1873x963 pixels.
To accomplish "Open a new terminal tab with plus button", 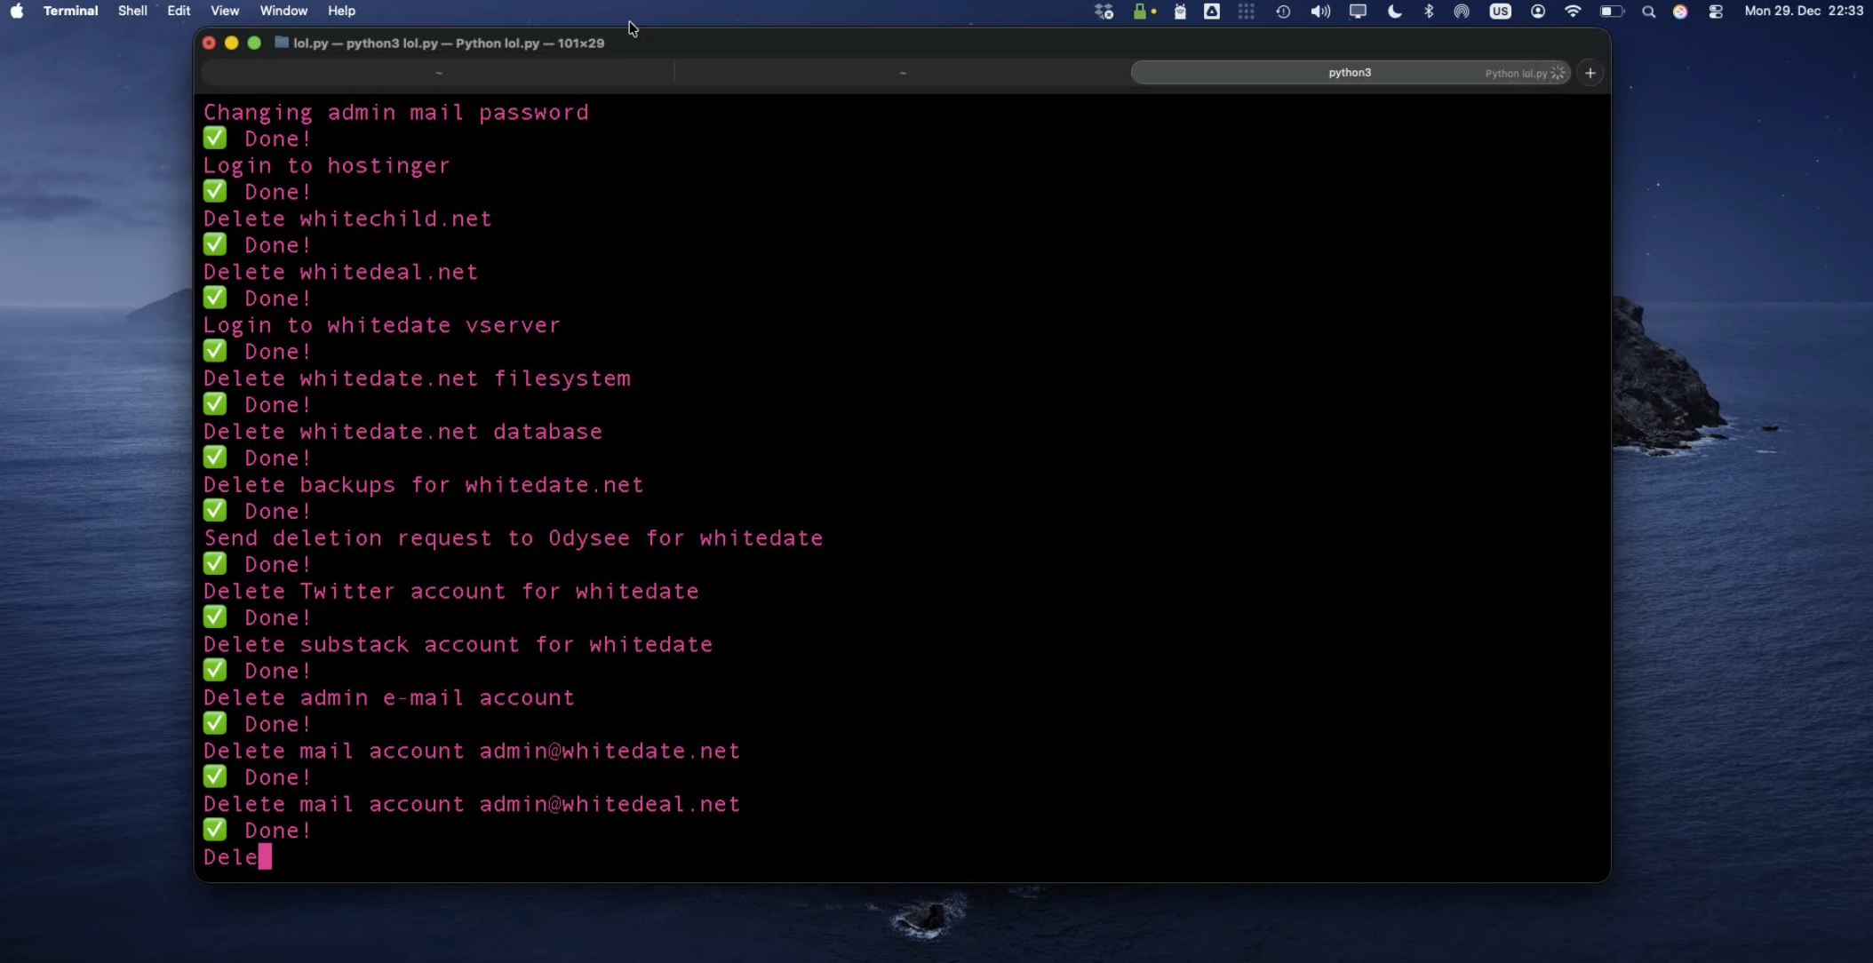I will (1590, 73).
